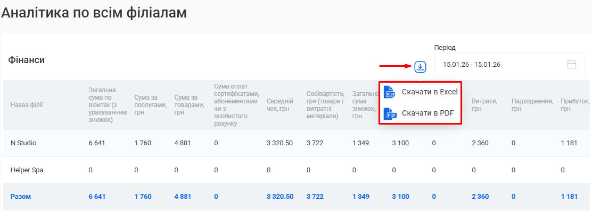Click N Studio cost value 3 722

(315, 143)
